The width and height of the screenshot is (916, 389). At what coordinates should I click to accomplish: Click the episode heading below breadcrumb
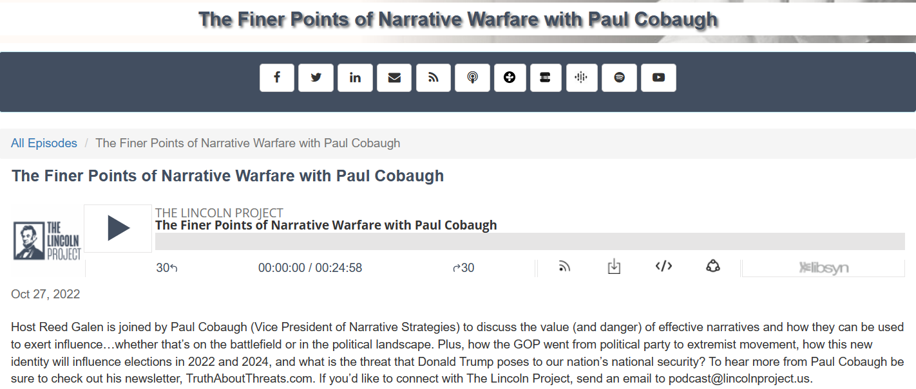(227, 176)
